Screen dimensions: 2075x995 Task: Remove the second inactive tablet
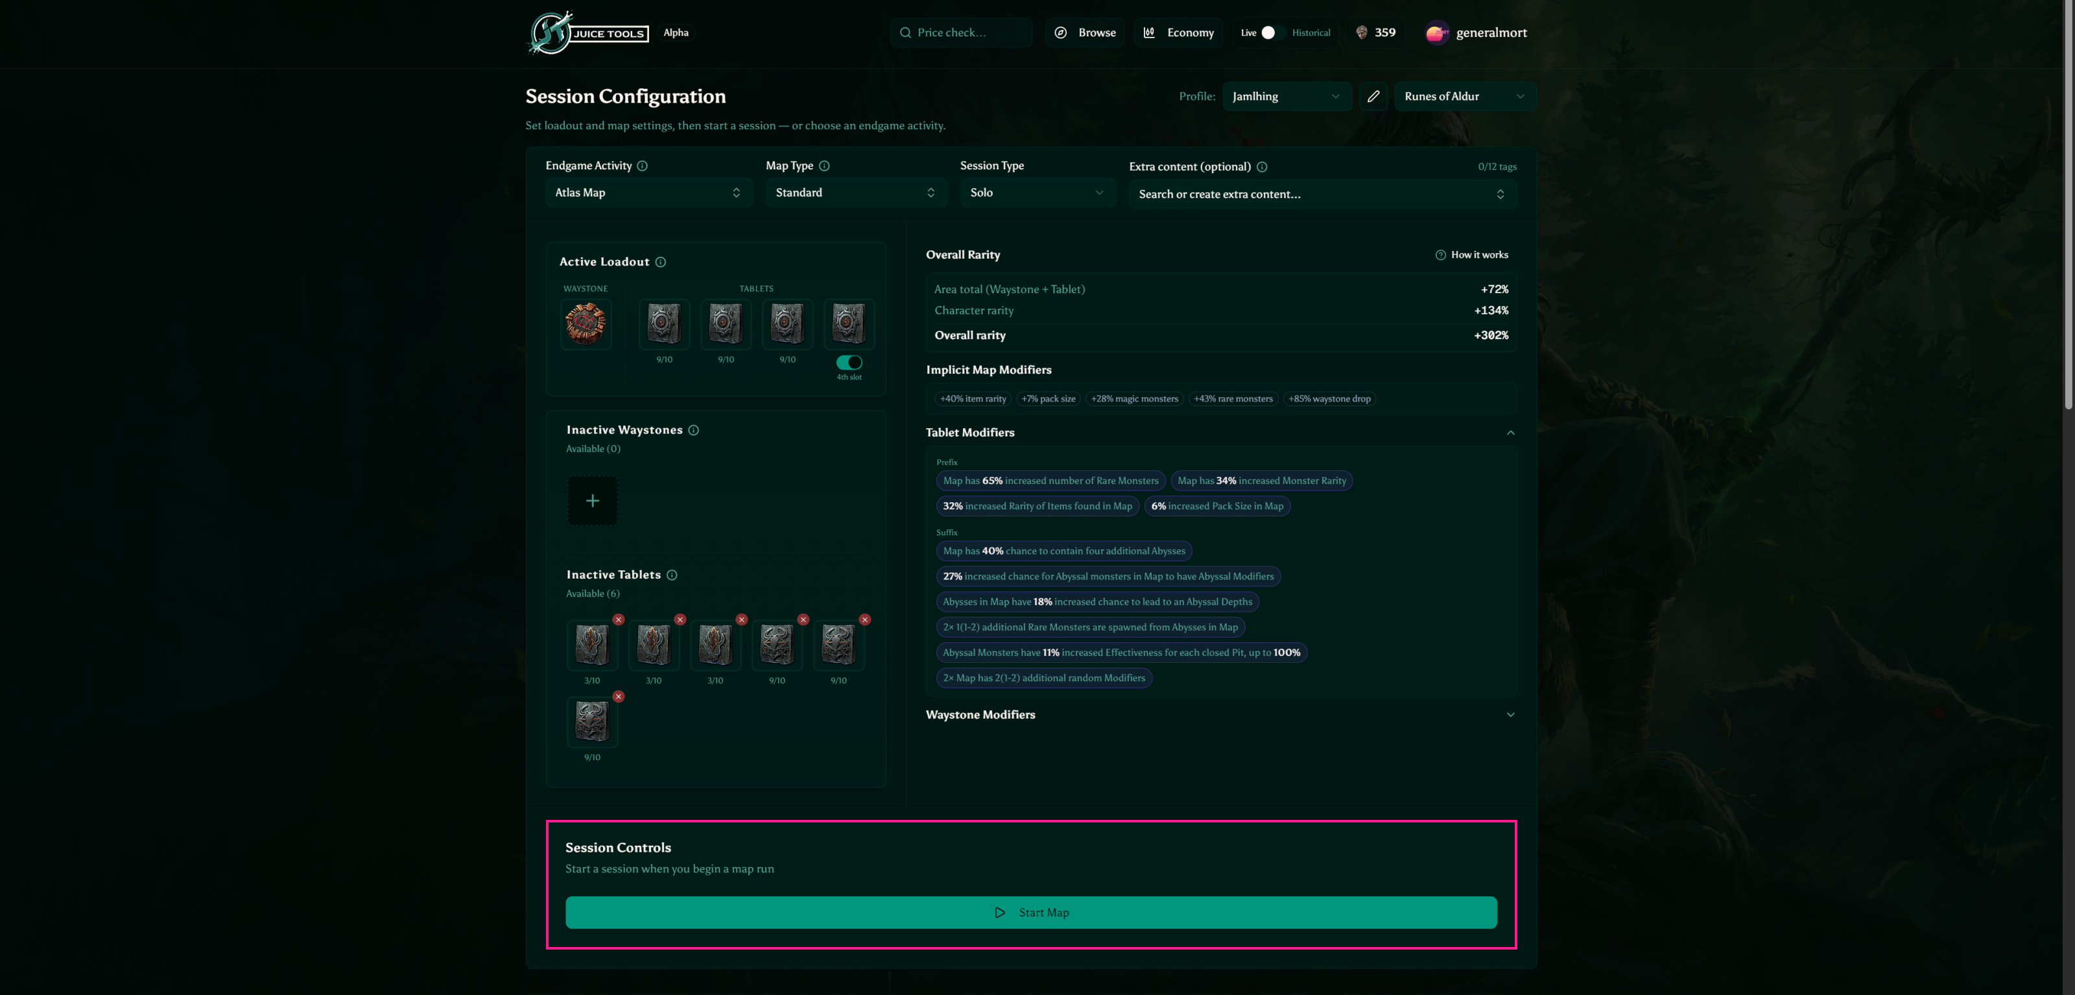[680, 619]
